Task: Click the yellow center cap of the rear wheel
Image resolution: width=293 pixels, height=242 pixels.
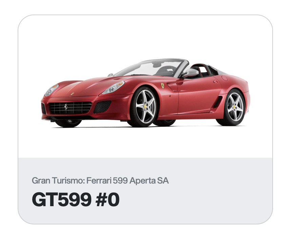Action: coord(234,107)
